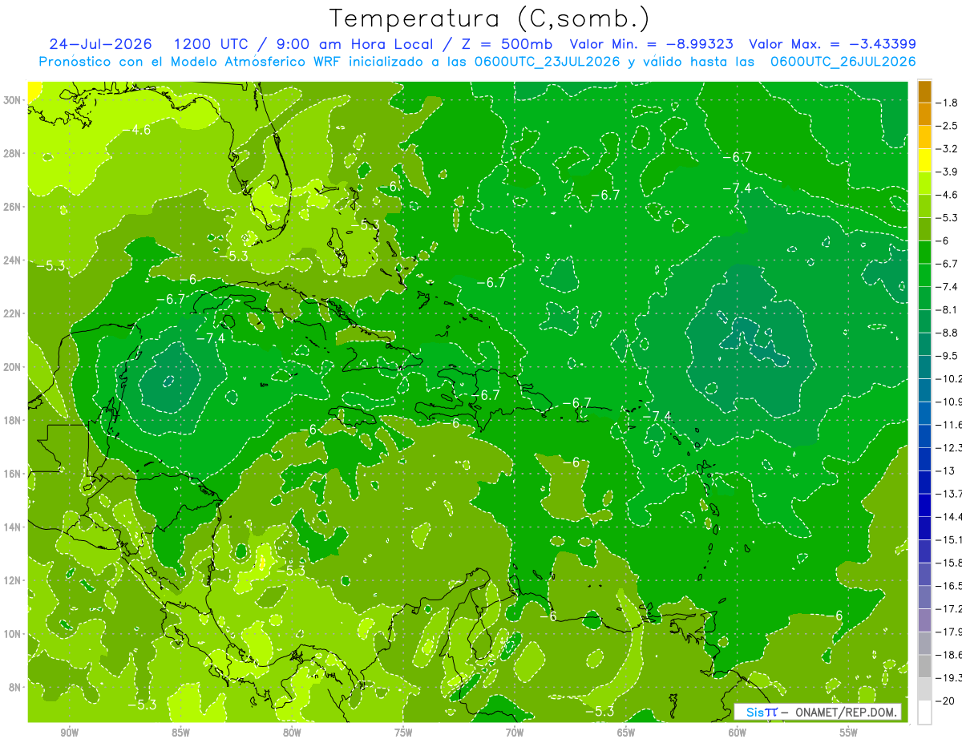Click the "-9.5" colorbar label
Viewport: 962px width, 743px height.
tap(948, 356)
